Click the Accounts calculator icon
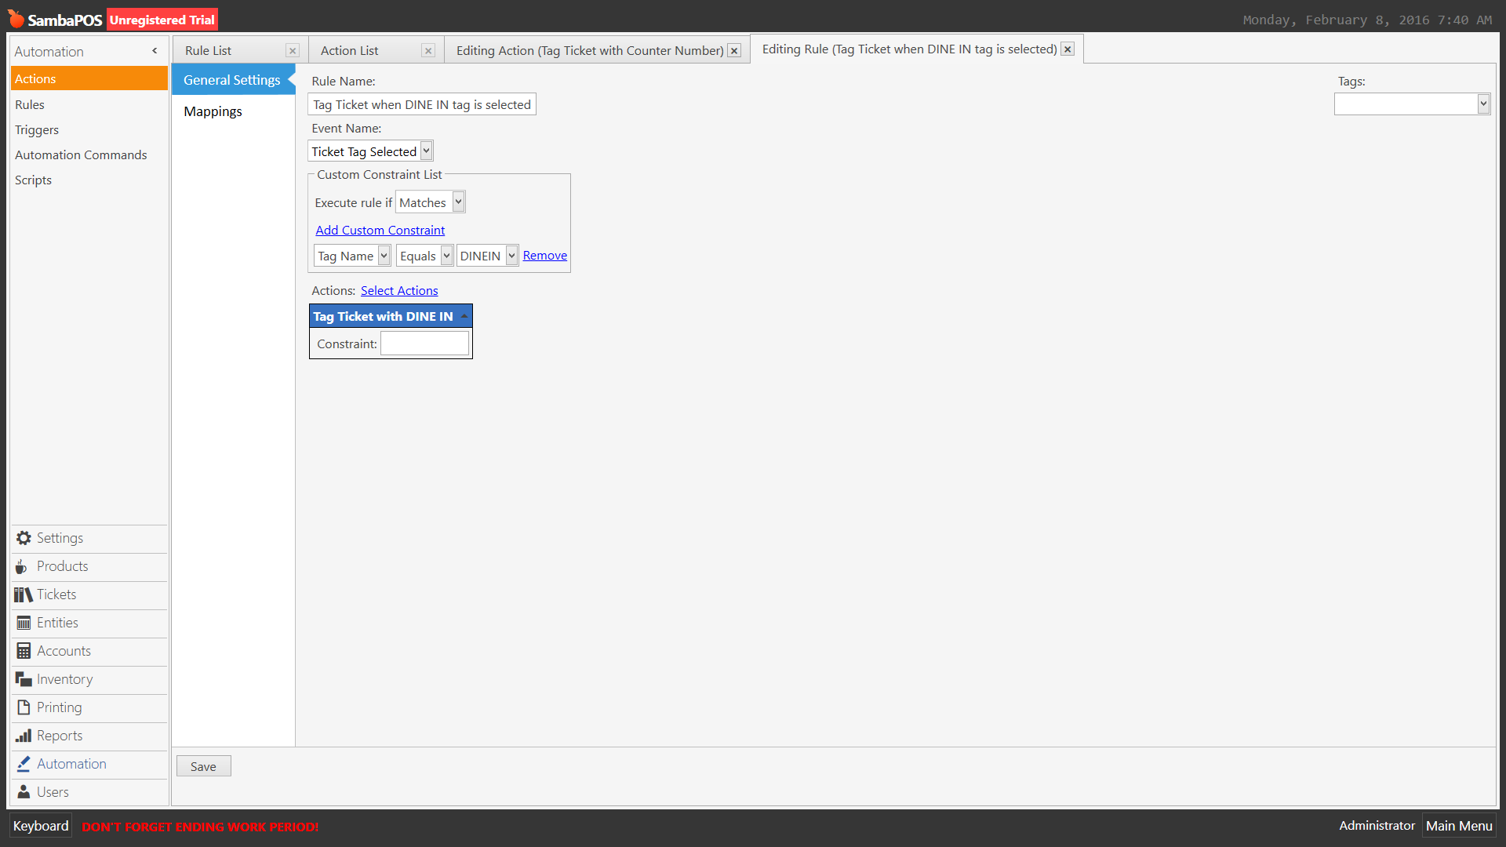This screenshot has height=847, width=1506. coord(24,651)
